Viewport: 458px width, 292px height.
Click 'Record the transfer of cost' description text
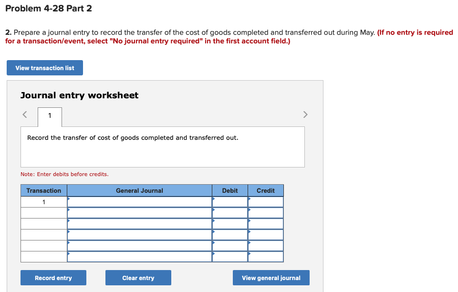pos(133,137)
